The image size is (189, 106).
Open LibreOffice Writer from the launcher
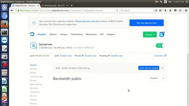(4, 81)
